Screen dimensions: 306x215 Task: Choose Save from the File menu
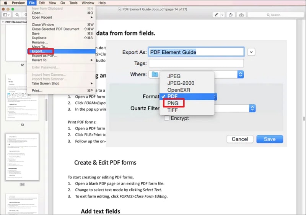[x=61, y=34]
